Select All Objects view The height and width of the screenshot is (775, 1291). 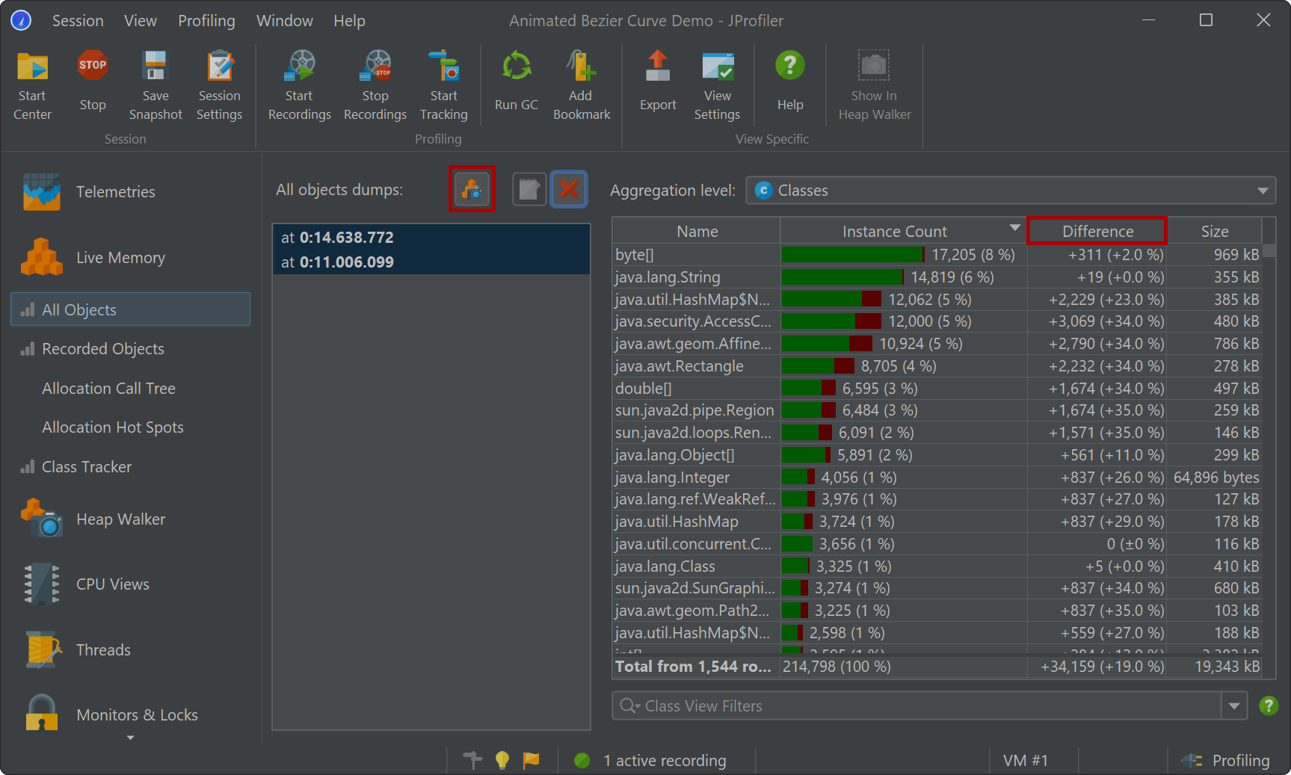[x=130, y=309]
